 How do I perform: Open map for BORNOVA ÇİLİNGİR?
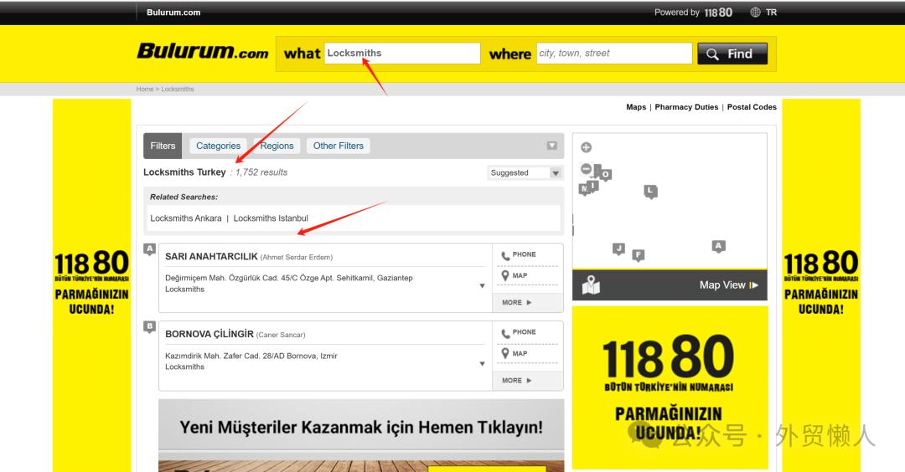[x=515, y=353]
